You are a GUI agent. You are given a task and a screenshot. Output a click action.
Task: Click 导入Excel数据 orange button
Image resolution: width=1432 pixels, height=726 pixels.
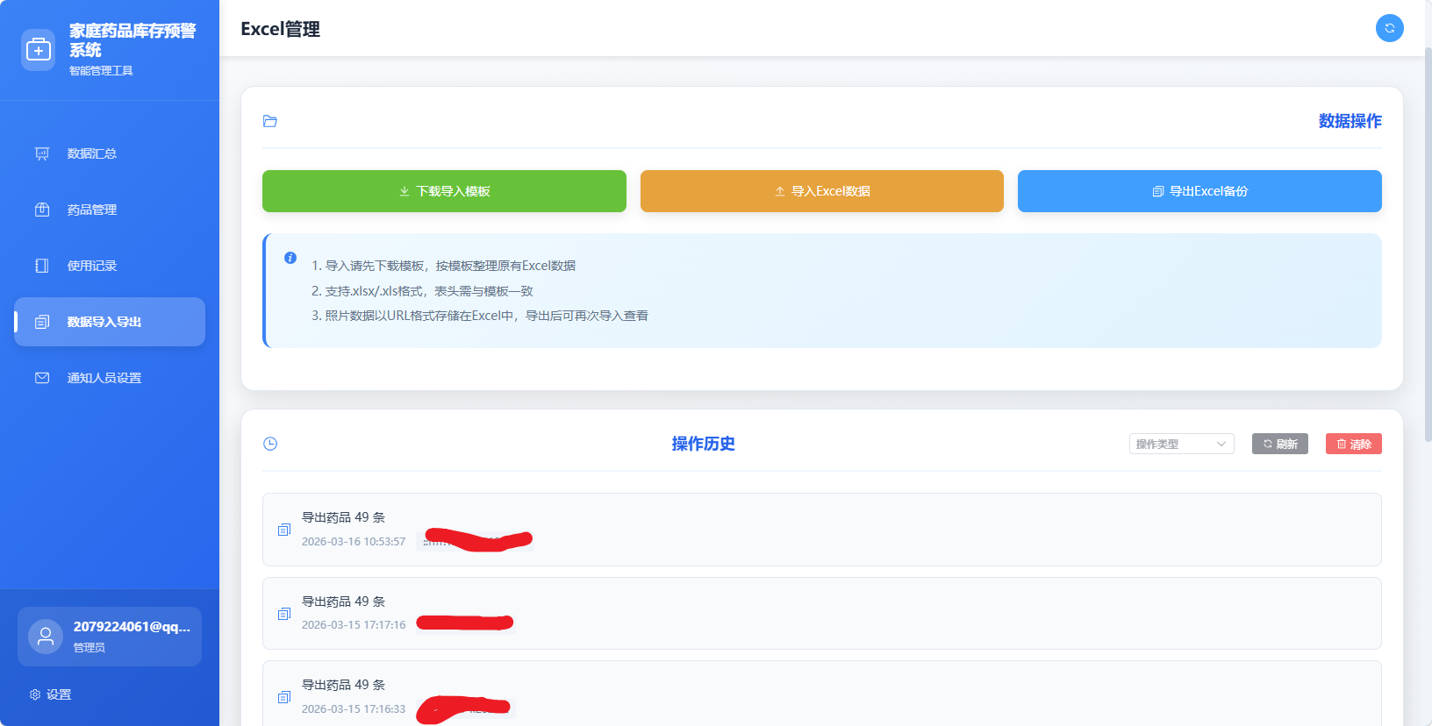point(821,191)
